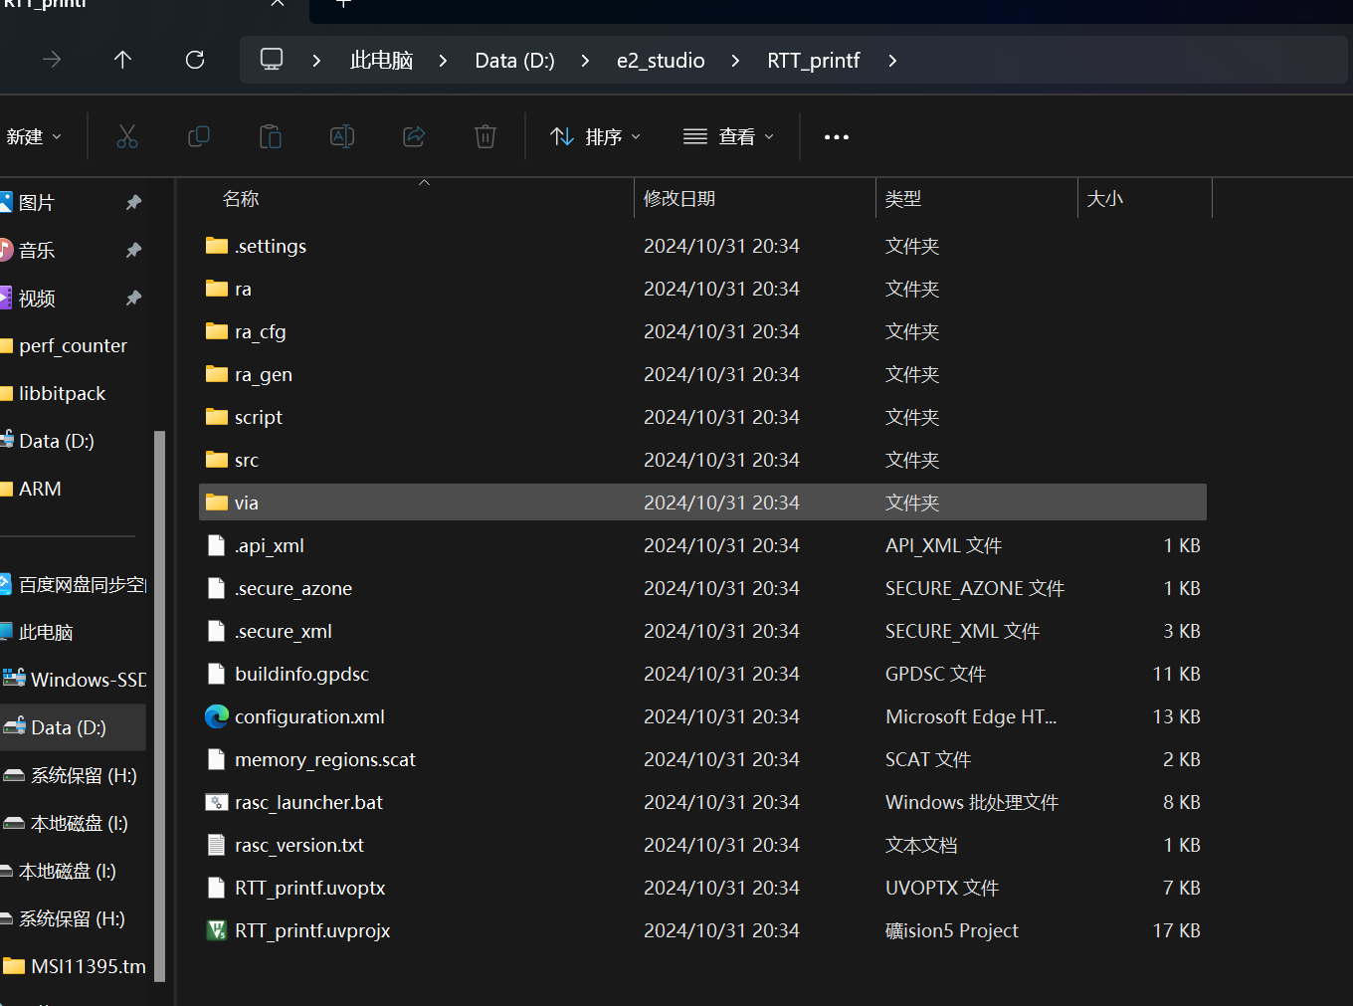Click 此电脑 breadcrumb in address bar
The image size is (1353, 1006).
tap(381, 61)
